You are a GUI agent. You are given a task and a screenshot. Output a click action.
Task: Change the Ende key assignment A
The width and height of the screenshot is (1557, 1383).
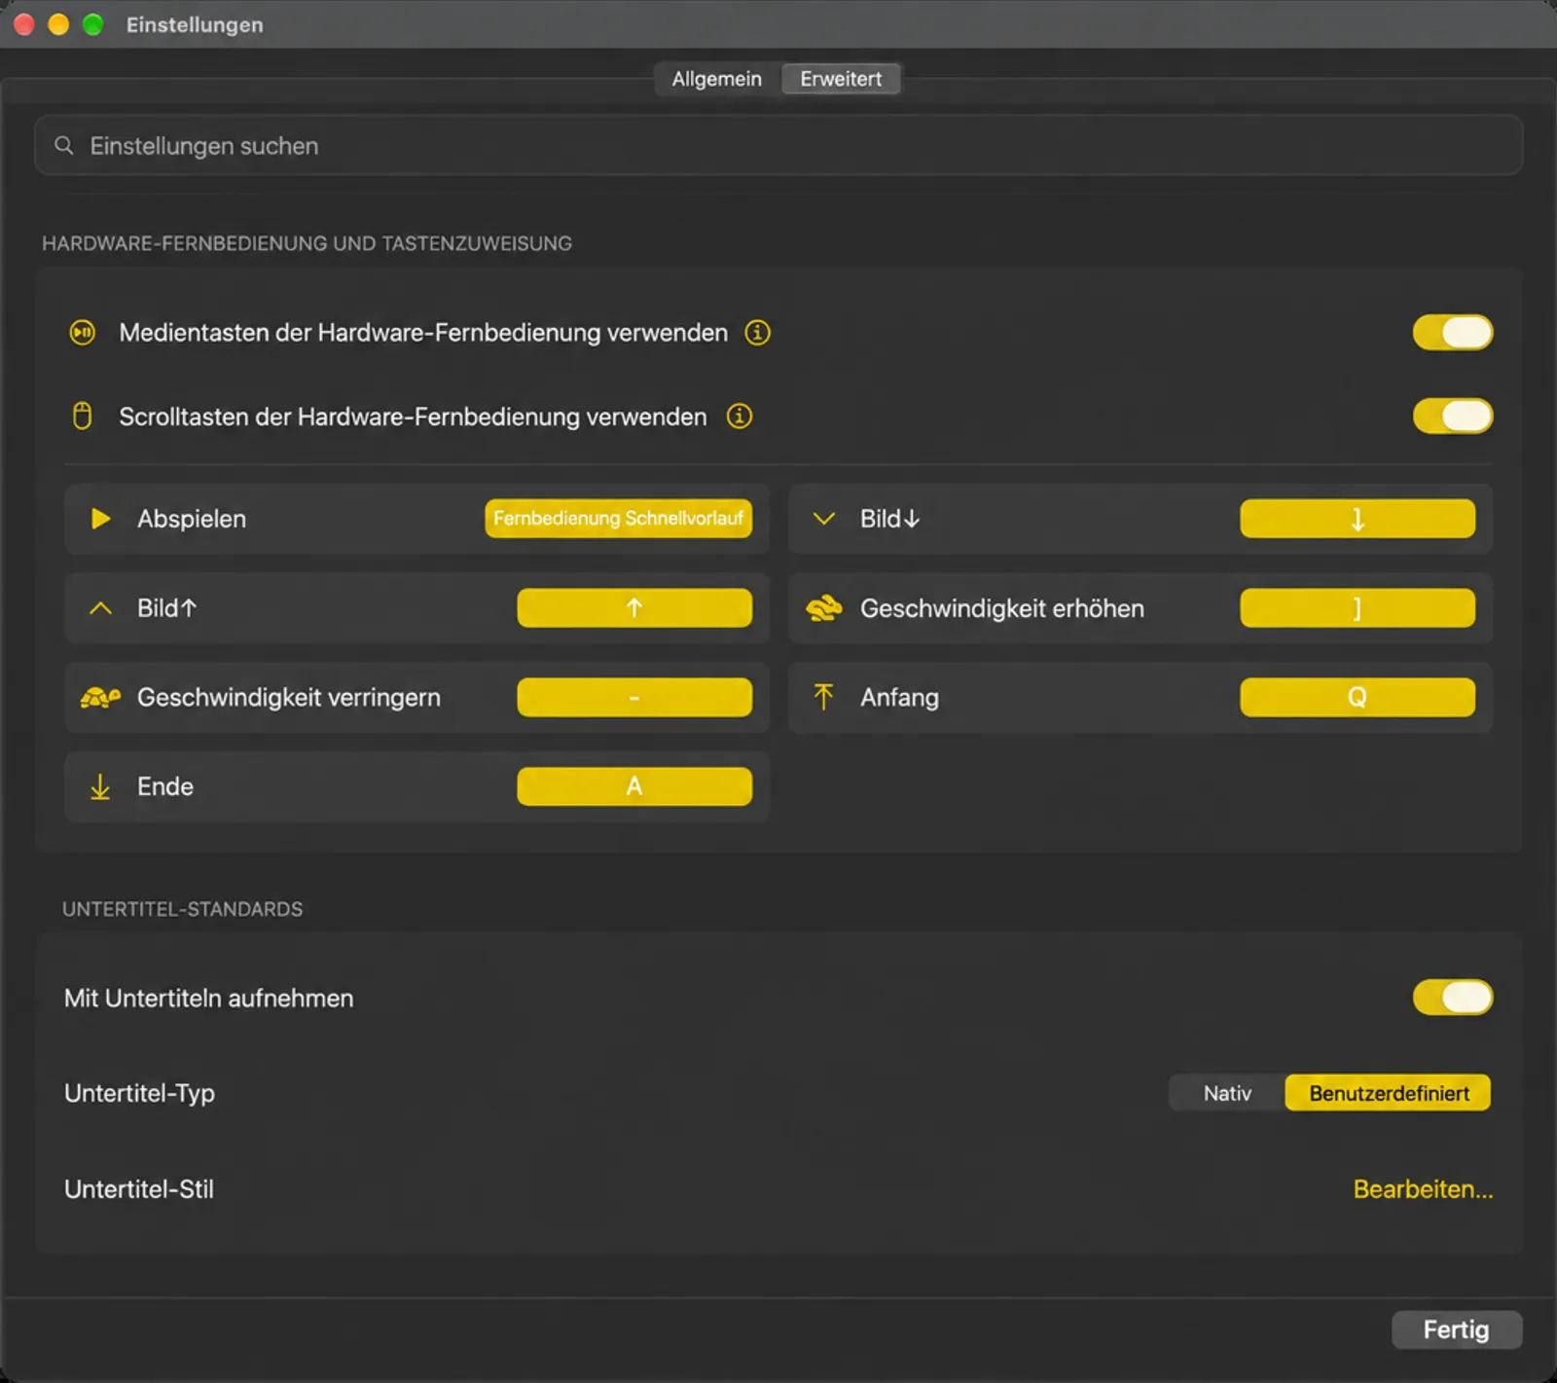634,786
